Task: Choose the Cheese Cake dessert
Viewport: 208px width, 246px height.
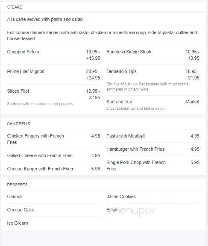Action: 21,210
